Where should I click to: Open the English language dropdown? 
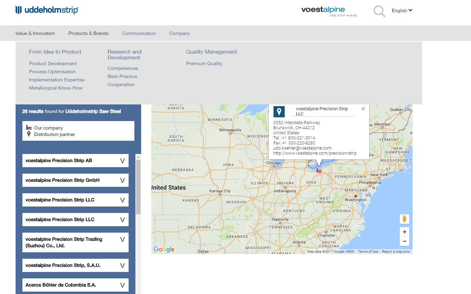click(402, 11)
